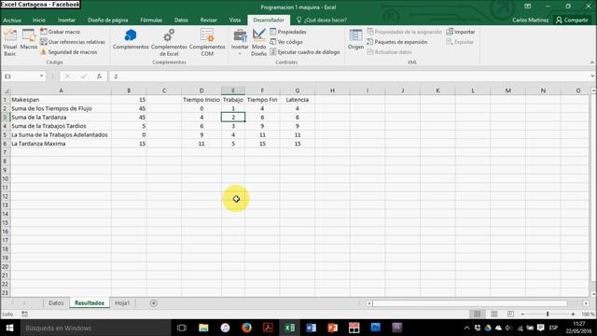Click the macro record status bar icon
597x336 pixels.
pyautogui.click(x=24, y=314)
